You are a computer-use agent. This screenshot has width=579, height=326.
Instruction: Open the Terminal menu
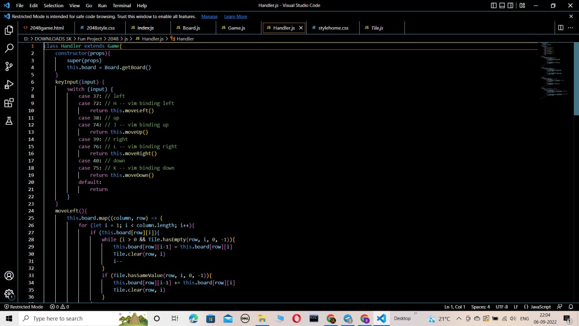pyautogui.click(x=122, y=5)
